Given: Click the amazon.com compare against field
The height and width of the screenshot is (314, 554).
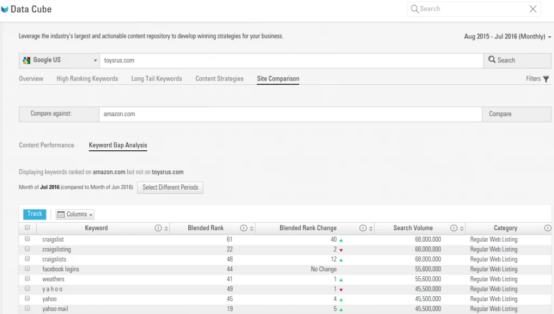Looking at the screenshot, I should pyautogui.click(x=291, y=114).
